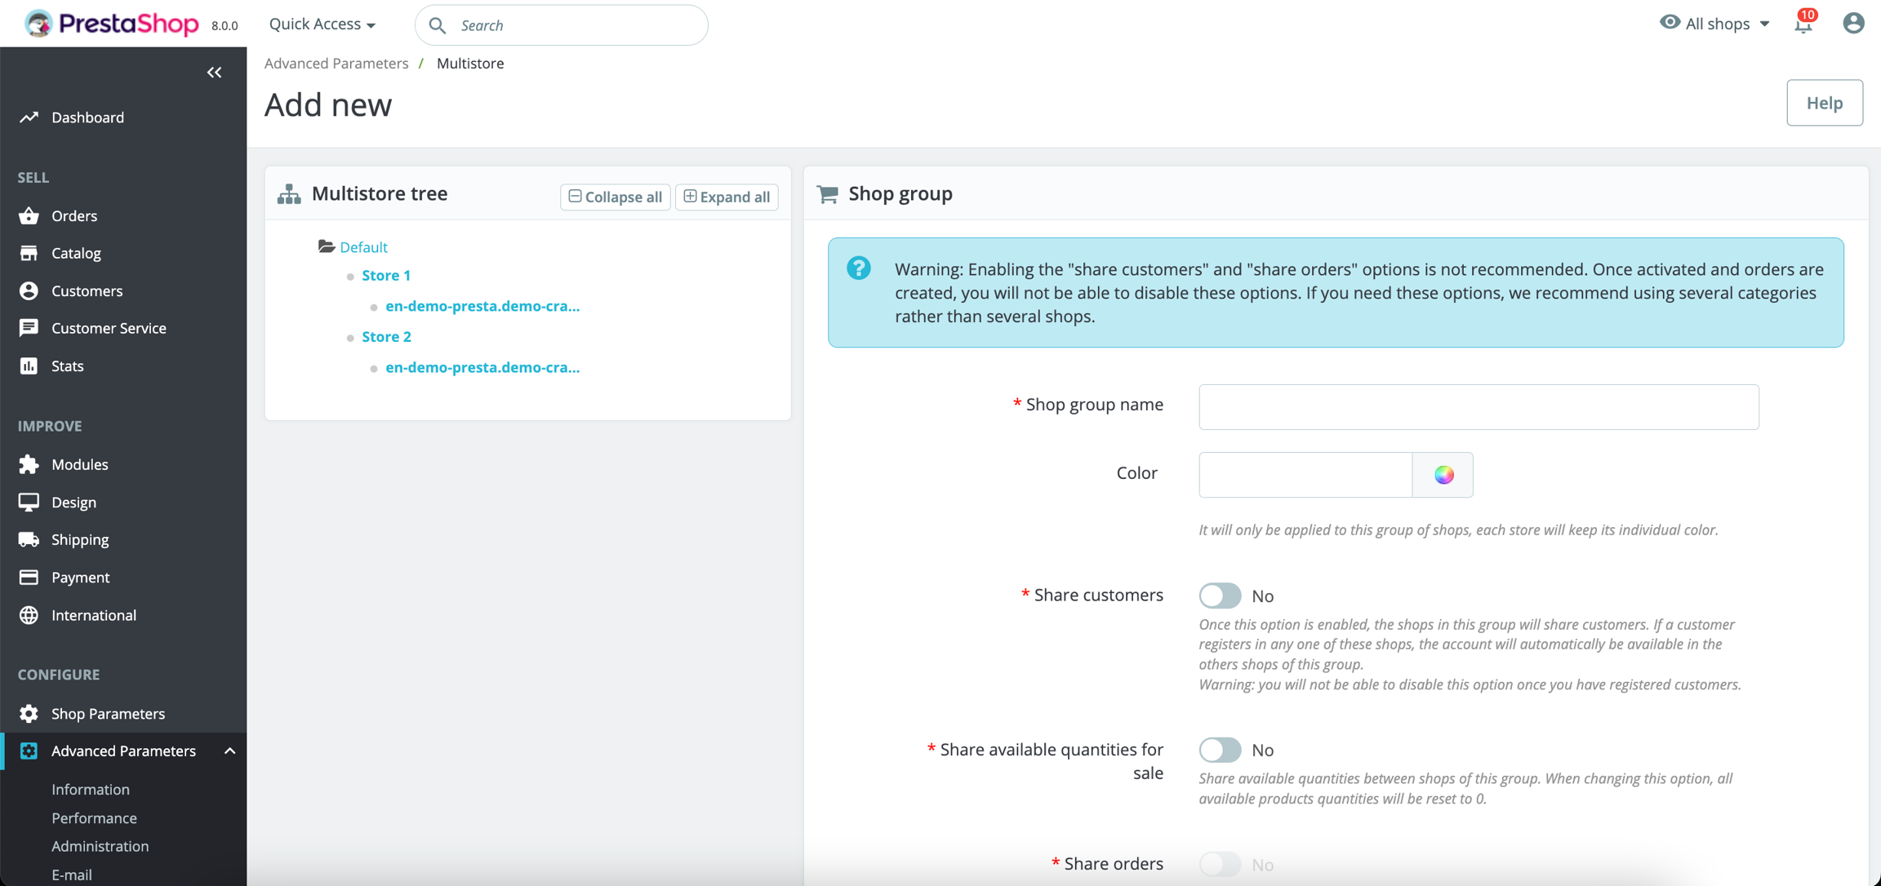Click the Modules puzzle icon
Screen dimensions: 1881x886
pos(29,464)
